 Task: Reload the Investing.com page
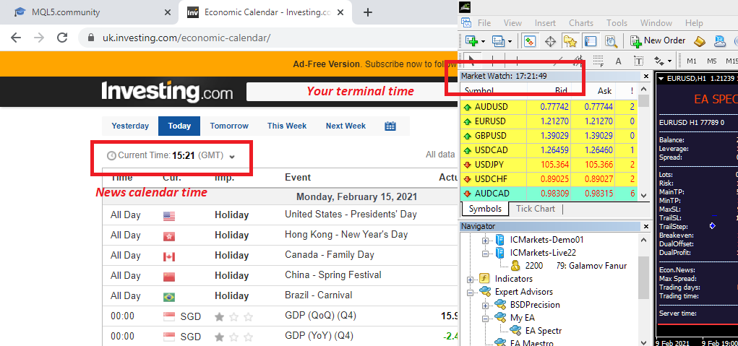point(61,38)
